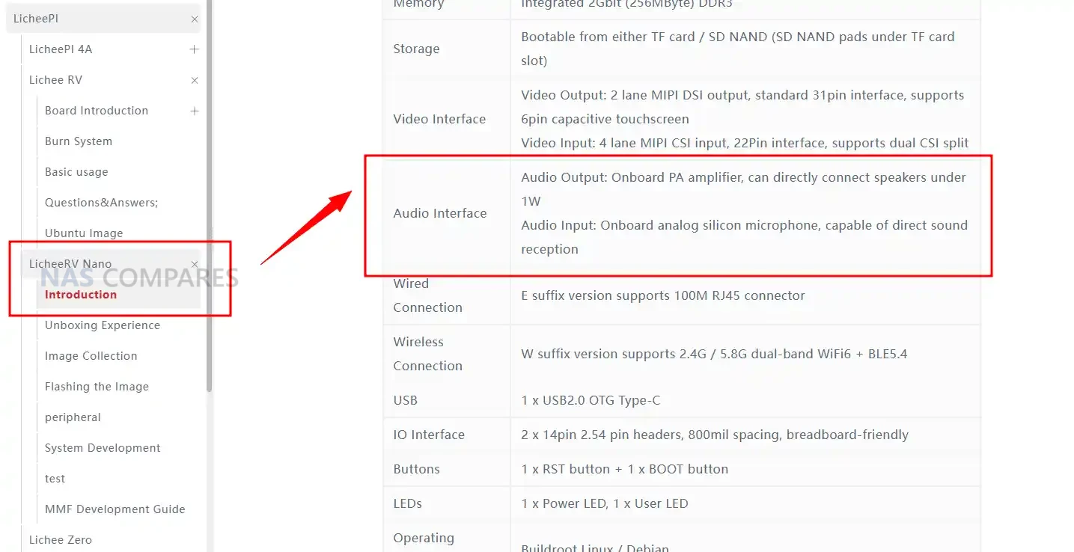1074x552 pixels.
Task: Go to Questions&Answers page
Action: click(x=101, y=203)
